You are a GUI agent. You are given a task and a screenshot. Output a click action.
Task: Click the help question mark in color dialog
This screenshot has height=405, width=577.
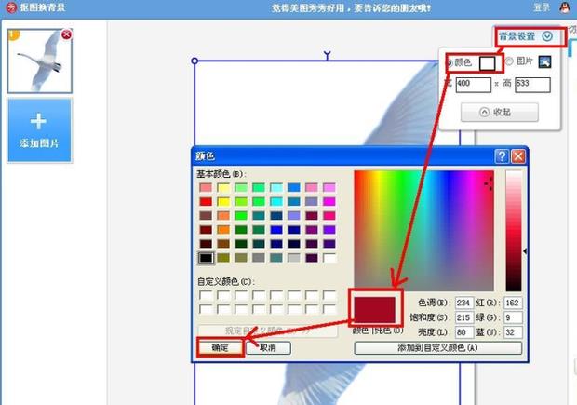[x=502, y=155]
